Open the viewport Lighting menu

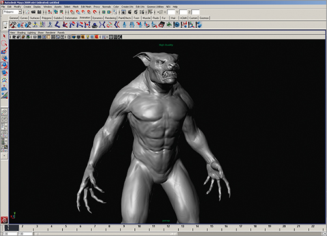tap(31, 33)
